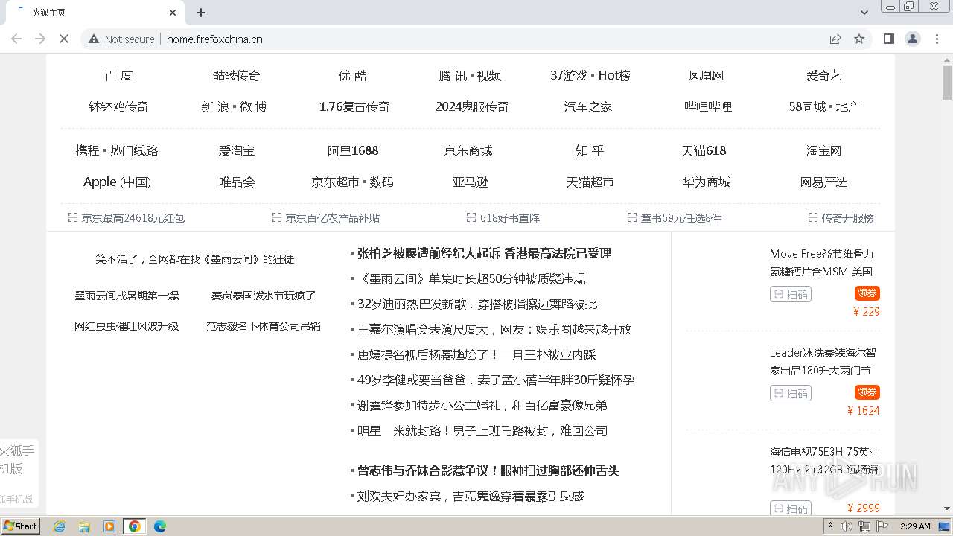953x536 pixels.
Task: Switch to Chrome in taskbar
Action: pos(134,526)
